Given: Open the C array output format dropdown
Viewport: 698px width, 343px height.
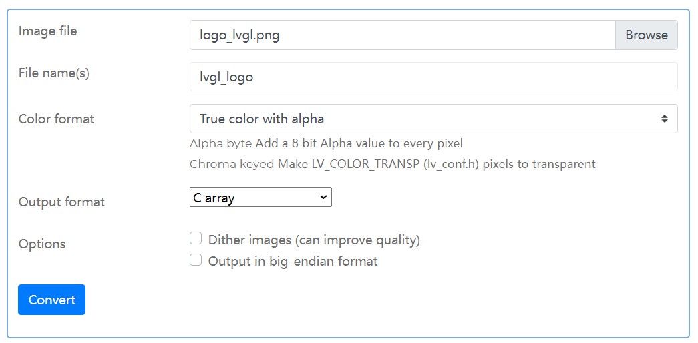Looking at the screenshot, I should tap(261, 197).
